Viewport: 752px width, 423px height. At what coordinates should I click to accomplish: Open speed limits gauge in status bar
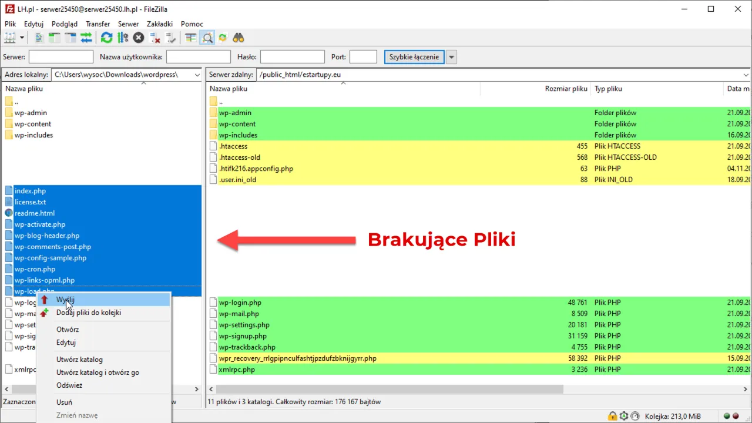(635, 415)
